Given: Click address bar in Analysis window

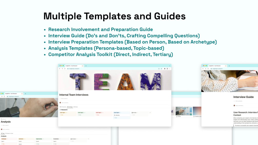Looking at the screenshot, I should point(32,96).
